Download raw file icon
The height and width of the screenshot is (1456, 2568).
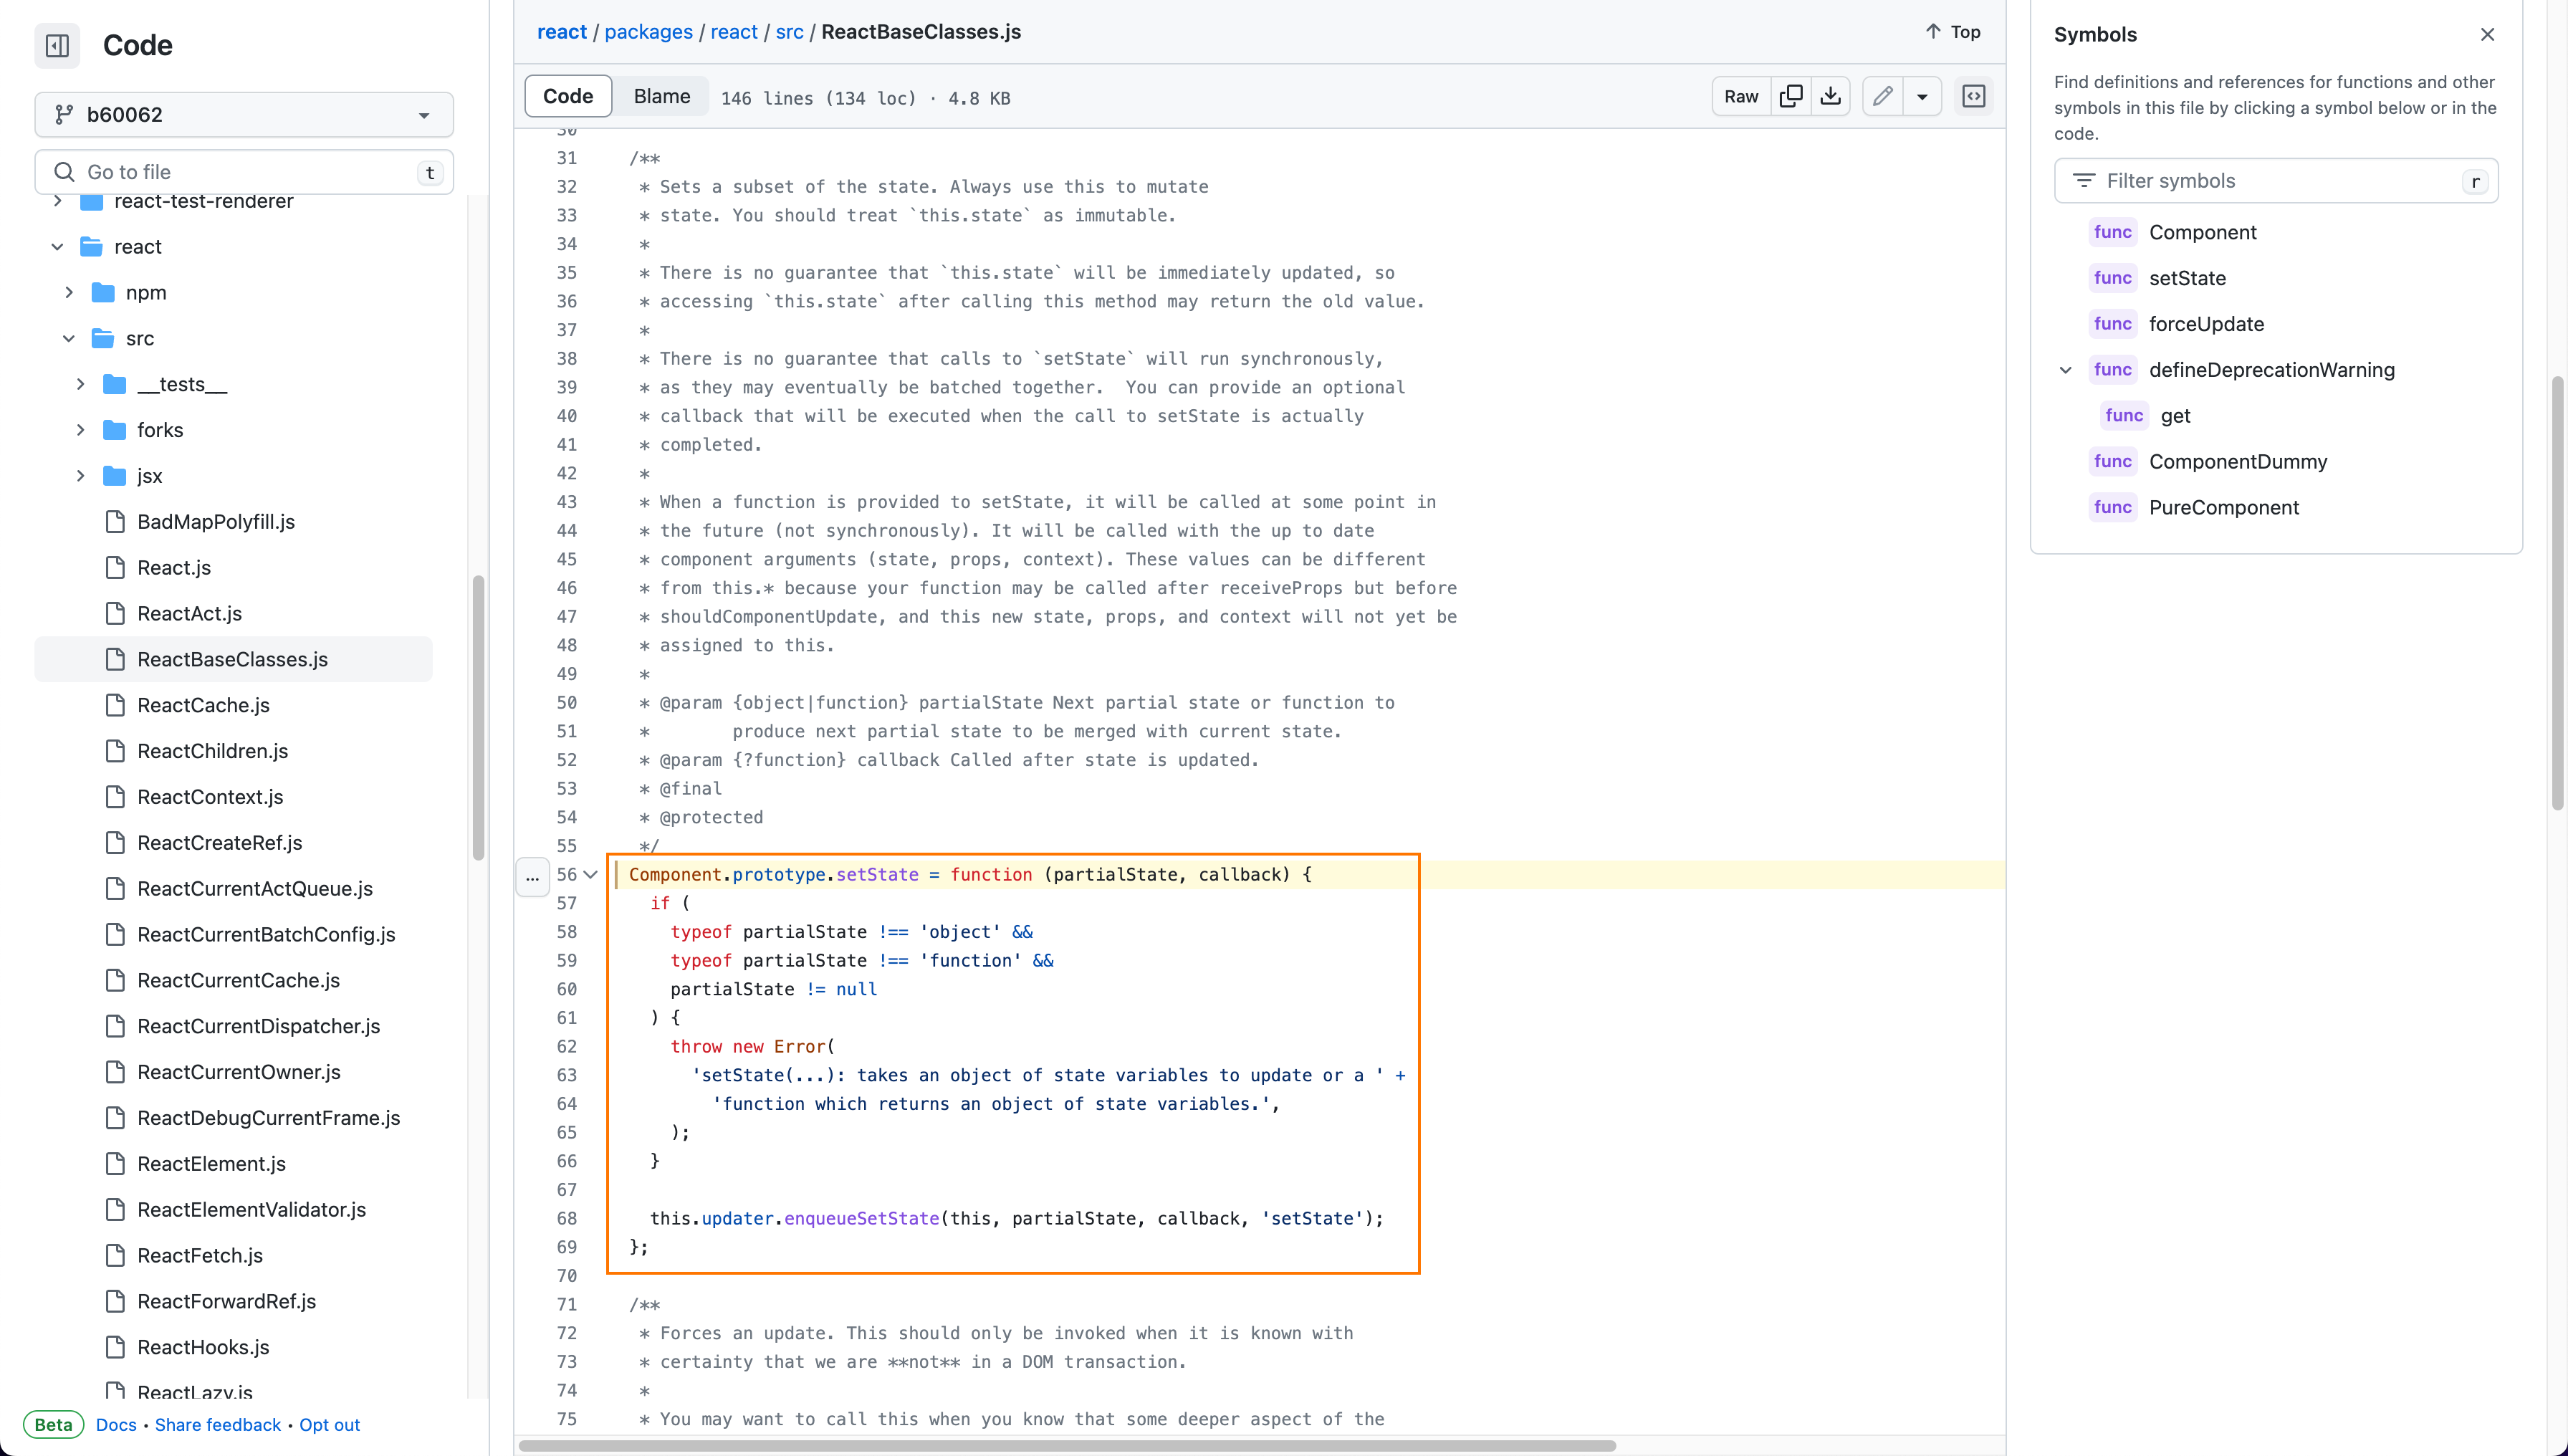tap(1830, 96)
